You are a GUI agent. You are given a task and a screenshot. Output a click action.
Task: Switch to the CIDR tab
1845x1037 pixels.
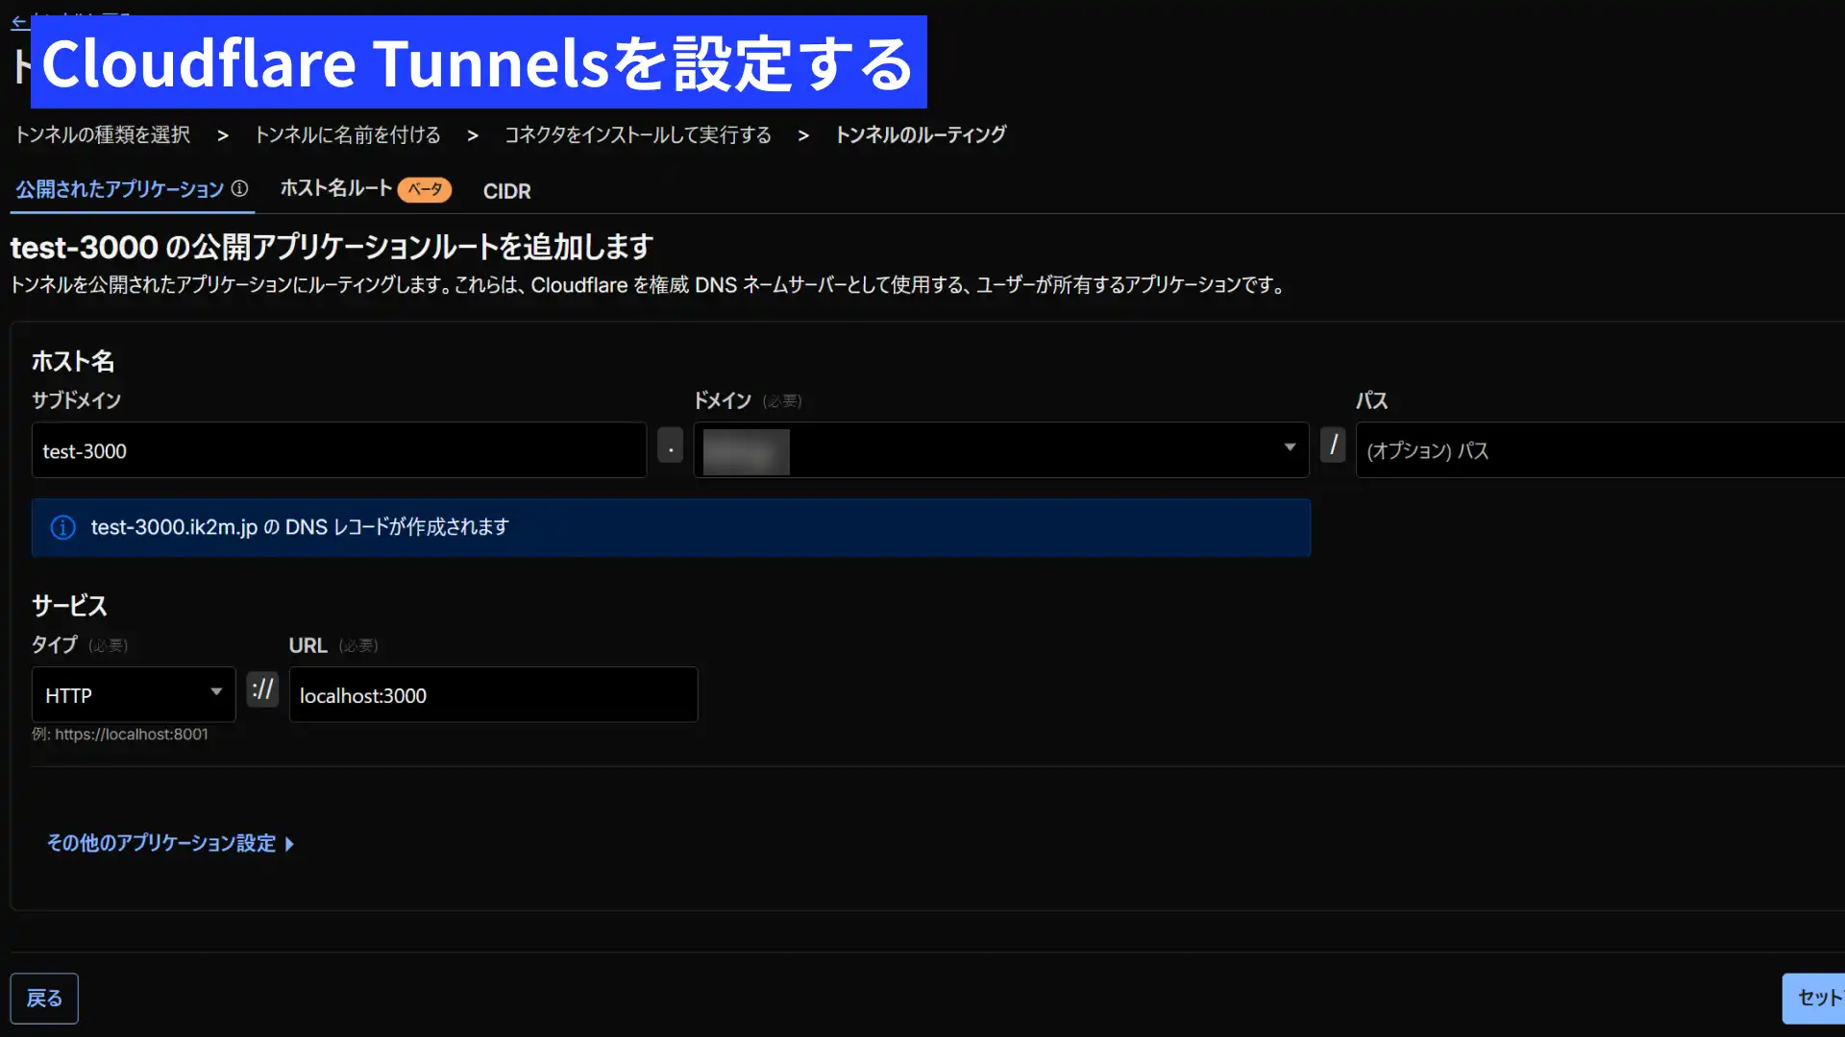click(506, 191)
